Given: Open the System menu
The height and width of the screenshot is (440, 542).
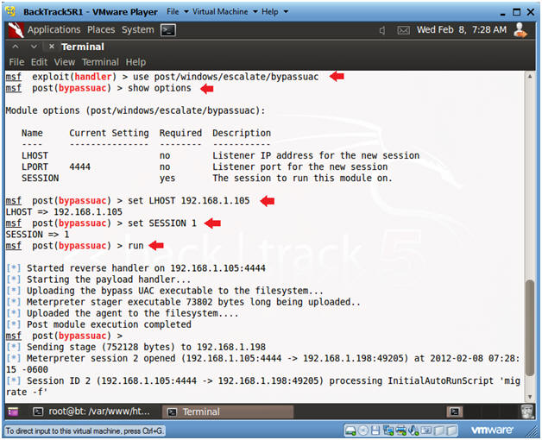Looking at the screenshot, I should coord(137,29).
